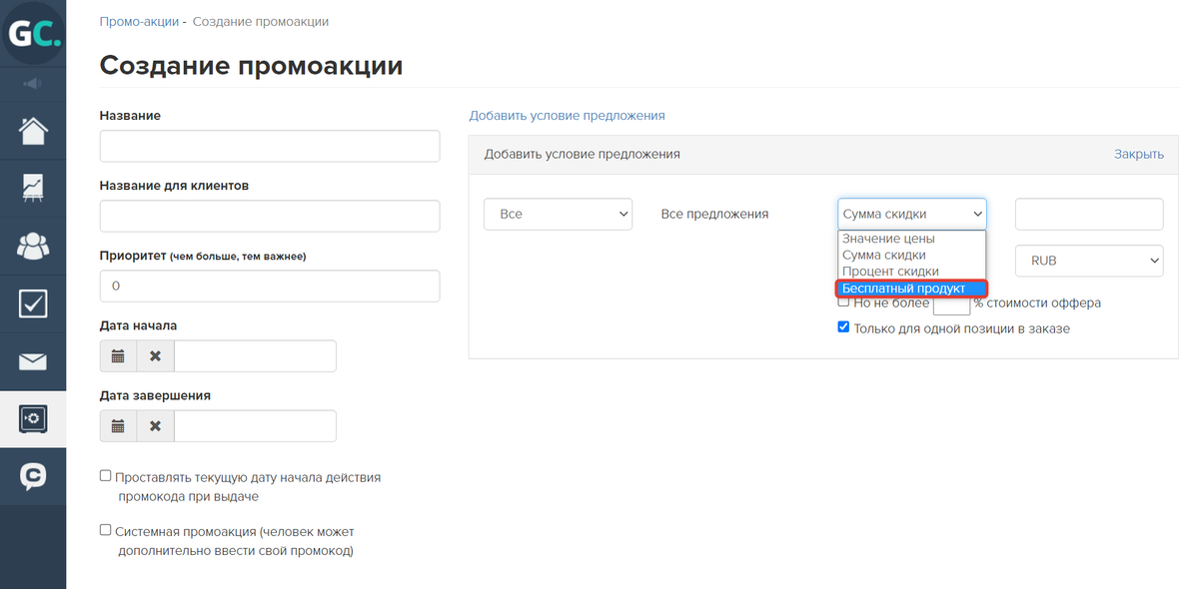Open the users group sidebar icon
This screenshot has width=1199, height=589.
tap(33, 246)
